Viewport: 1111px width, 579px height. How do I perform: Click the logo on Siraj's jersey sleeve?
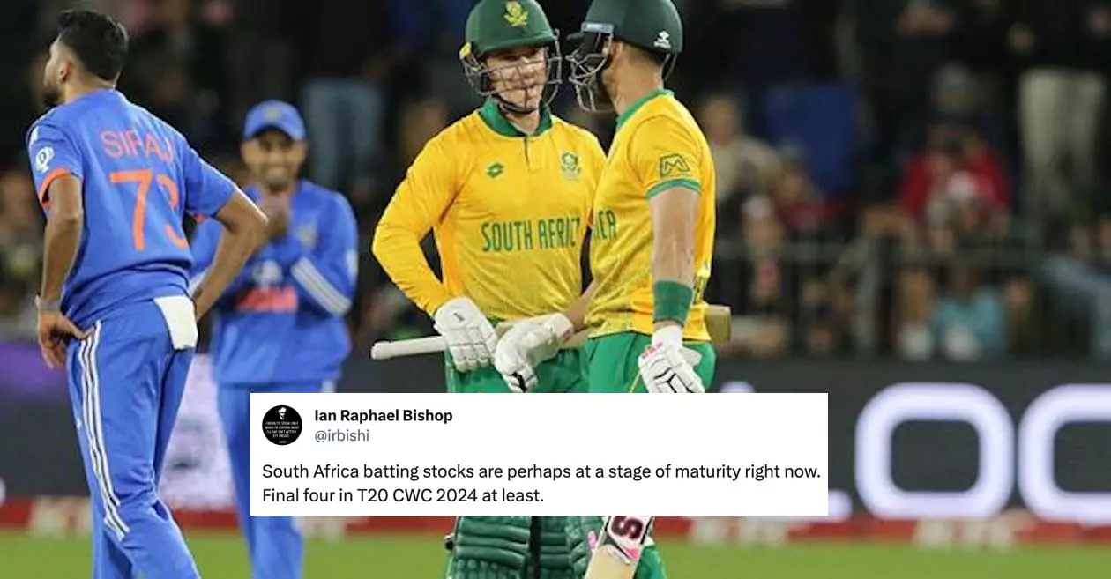pos(42,159)
